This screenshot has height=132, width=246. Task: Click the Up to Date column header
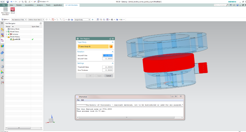[x=37, y=27]
